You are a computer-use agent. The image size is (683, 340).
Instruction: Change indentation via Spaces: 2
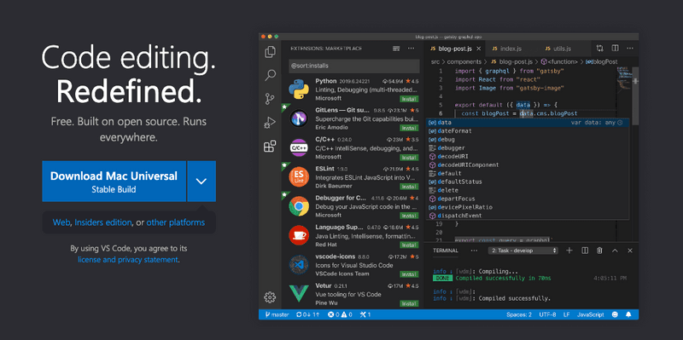(519, 314)
